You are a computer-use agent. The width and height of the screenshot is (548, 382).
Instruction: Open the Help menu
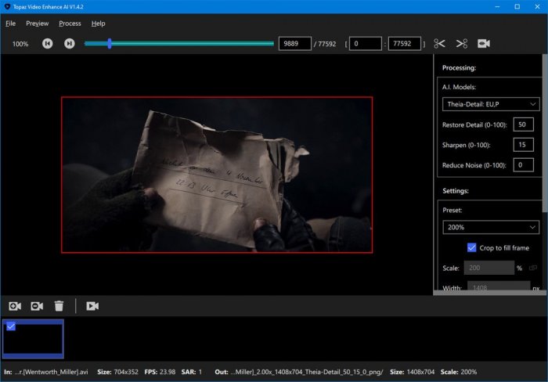coord(98,23)
